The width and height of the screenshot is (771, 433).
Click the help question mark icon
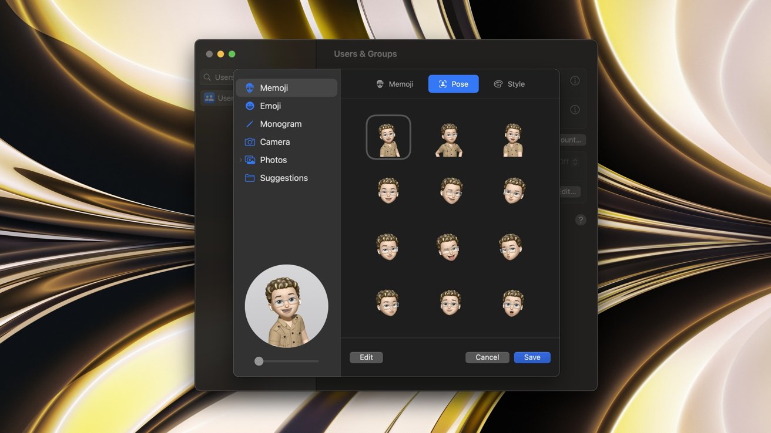[x=581, y=220]
